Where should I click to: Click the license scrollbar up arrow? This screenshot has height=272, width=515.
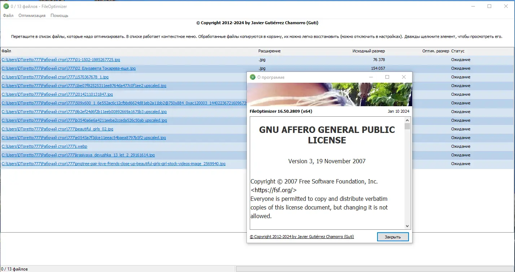click(x=407, y=120)
